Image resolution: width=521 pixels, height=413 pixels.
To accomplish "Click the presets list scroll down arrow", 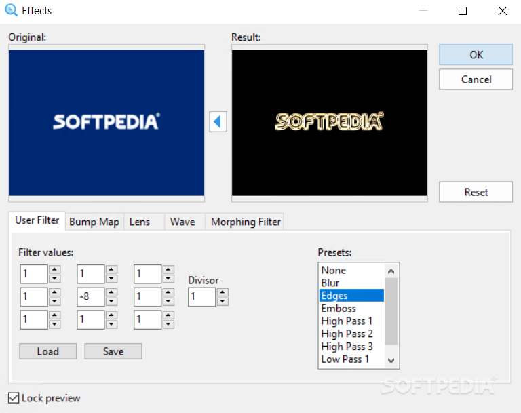I will [x=391, y=361].
